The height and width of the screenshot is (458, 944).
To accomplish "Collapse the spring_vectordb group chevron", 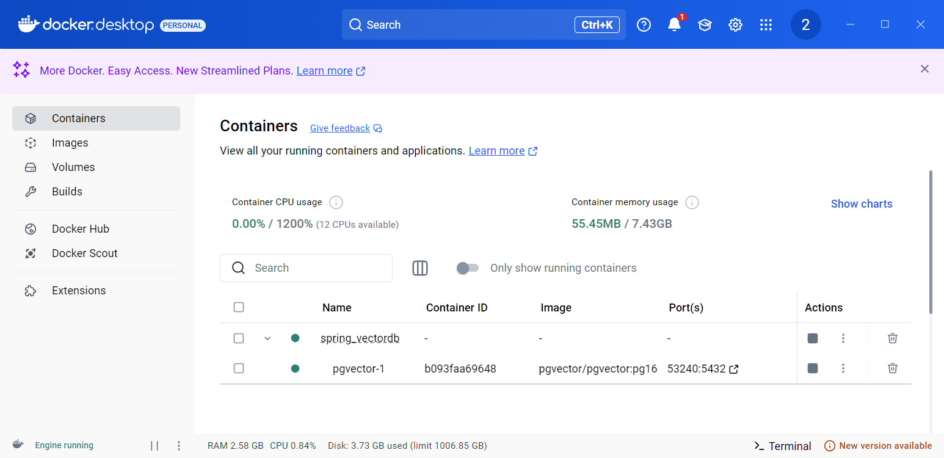I will click(x=267, y=338).
